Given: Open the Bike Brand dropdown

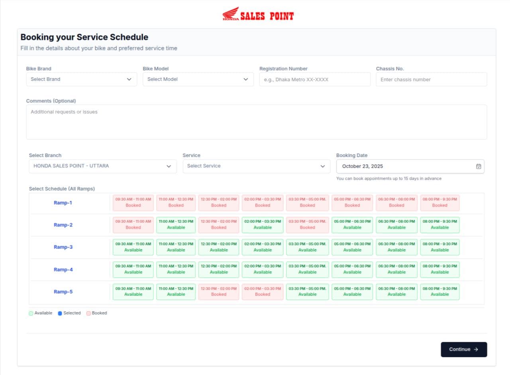Looking at the screenshot, I should click(x=81, y=79).
